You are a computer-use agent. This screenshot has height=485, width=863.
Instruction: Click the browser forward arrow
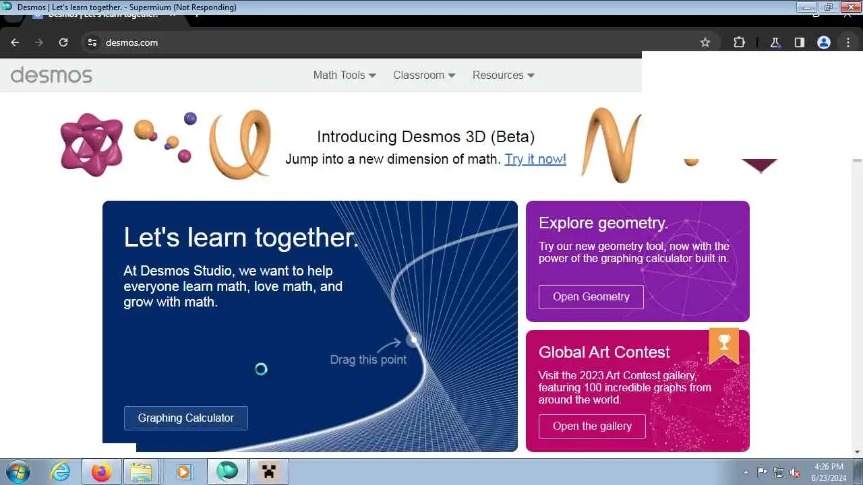coord(39,42)
